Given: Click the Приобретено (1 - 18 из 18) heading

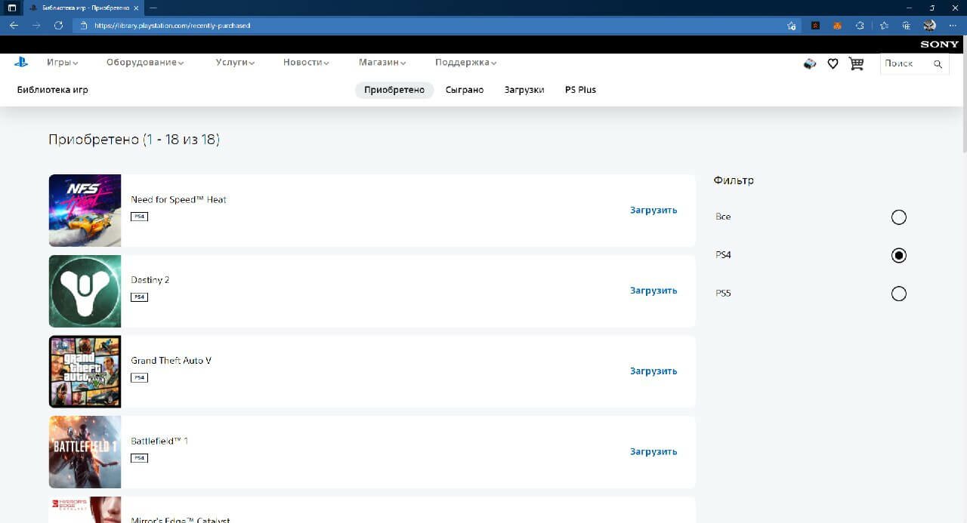Looking at the screenshot, I should (x=134, y=140).
